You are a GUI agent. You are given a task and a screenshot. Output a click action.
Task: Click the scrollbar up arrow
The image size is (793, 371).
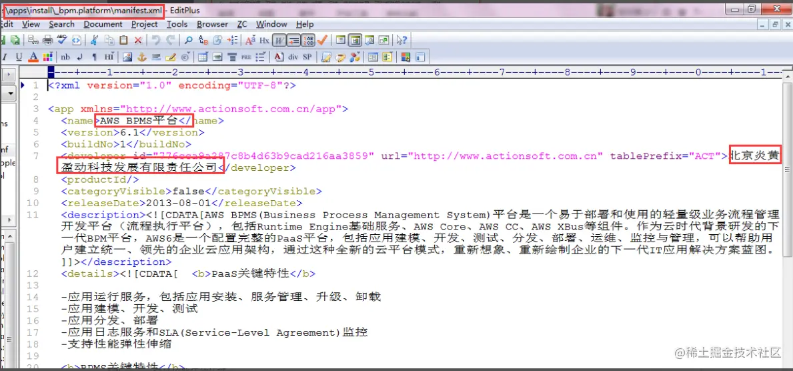pos(786,75)
